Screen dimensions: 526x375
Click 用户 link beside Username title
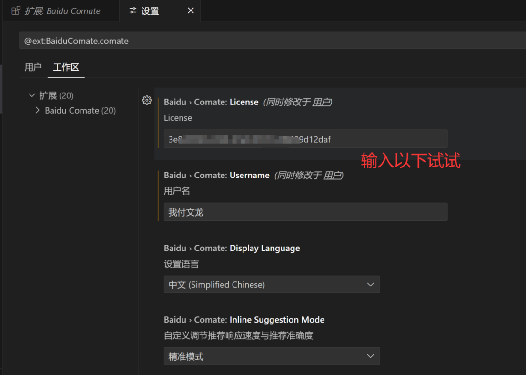(332, 176)
